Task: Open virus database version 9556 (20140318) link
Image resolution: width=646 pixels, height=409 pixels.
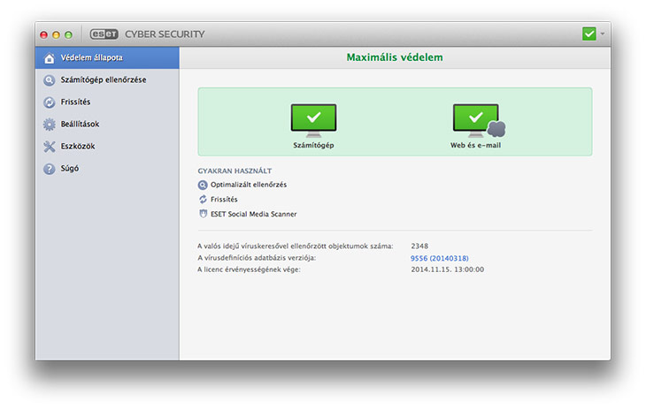Action: [x=440, y=258]
